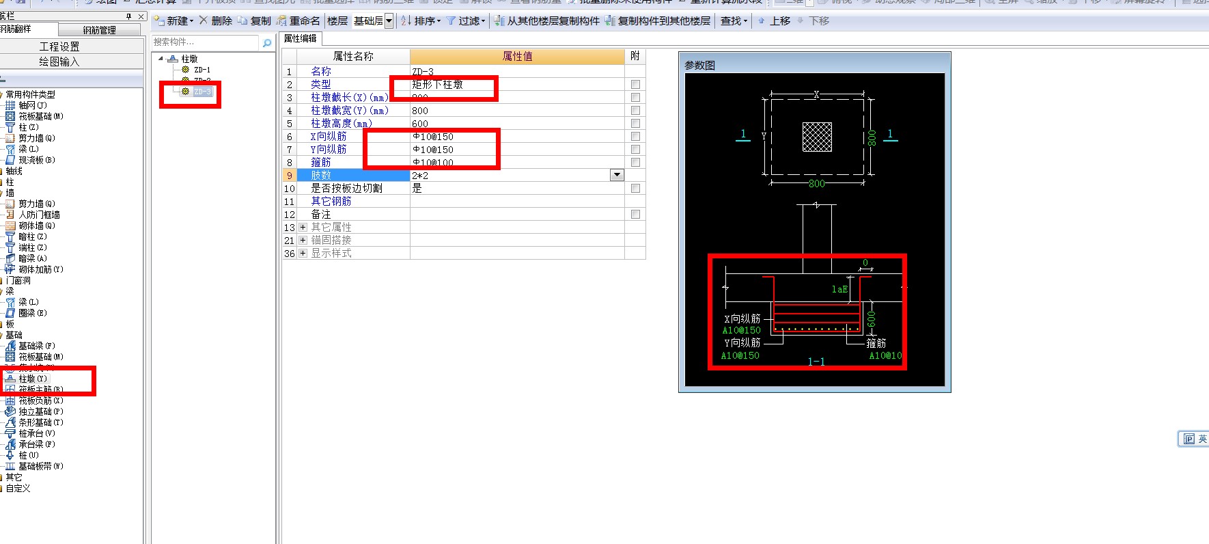Click the 新建 (New) toolbar icon
Image resolution: width=1209 pixels, height=544 pixels.
[158, 21]
